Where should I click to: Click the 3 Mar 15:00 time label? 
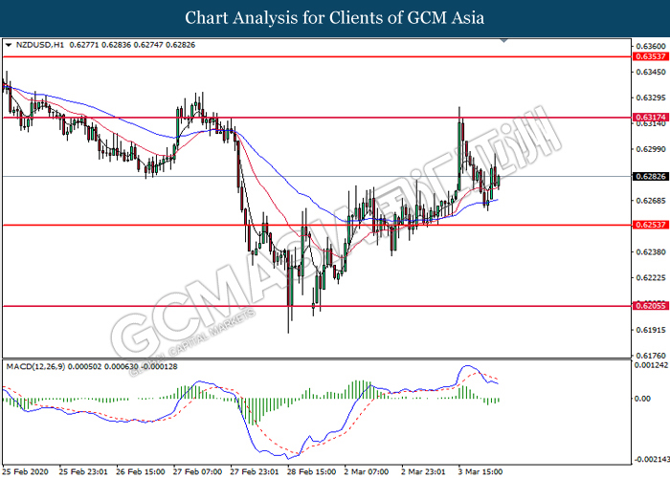point(480,471)
